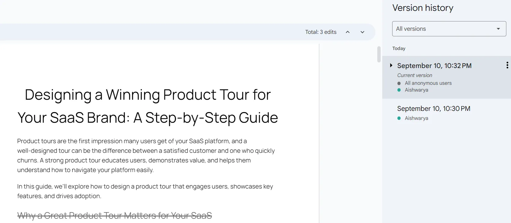Expand the September 10, 10:32 PM version

pyautogui.click(x=391, y=65)
